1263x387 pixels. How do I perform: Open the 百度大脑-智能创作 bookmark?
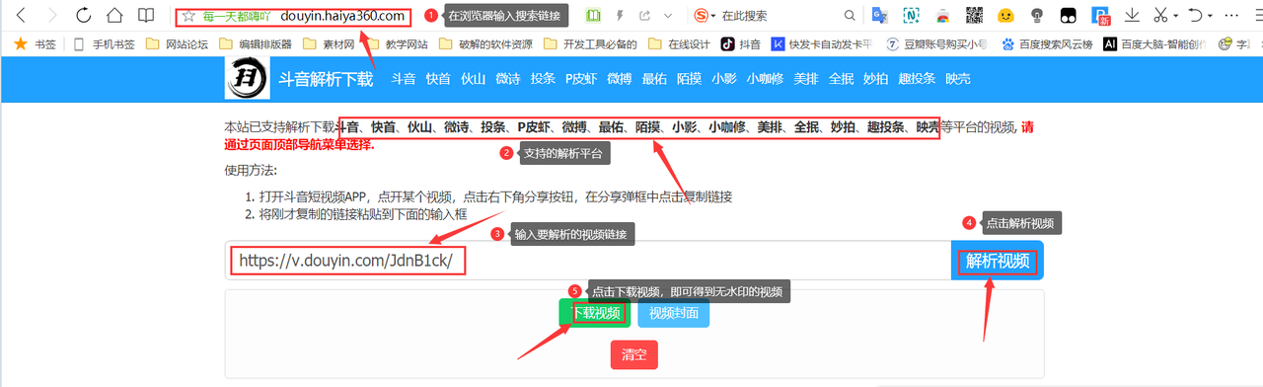pos(1153,43)
